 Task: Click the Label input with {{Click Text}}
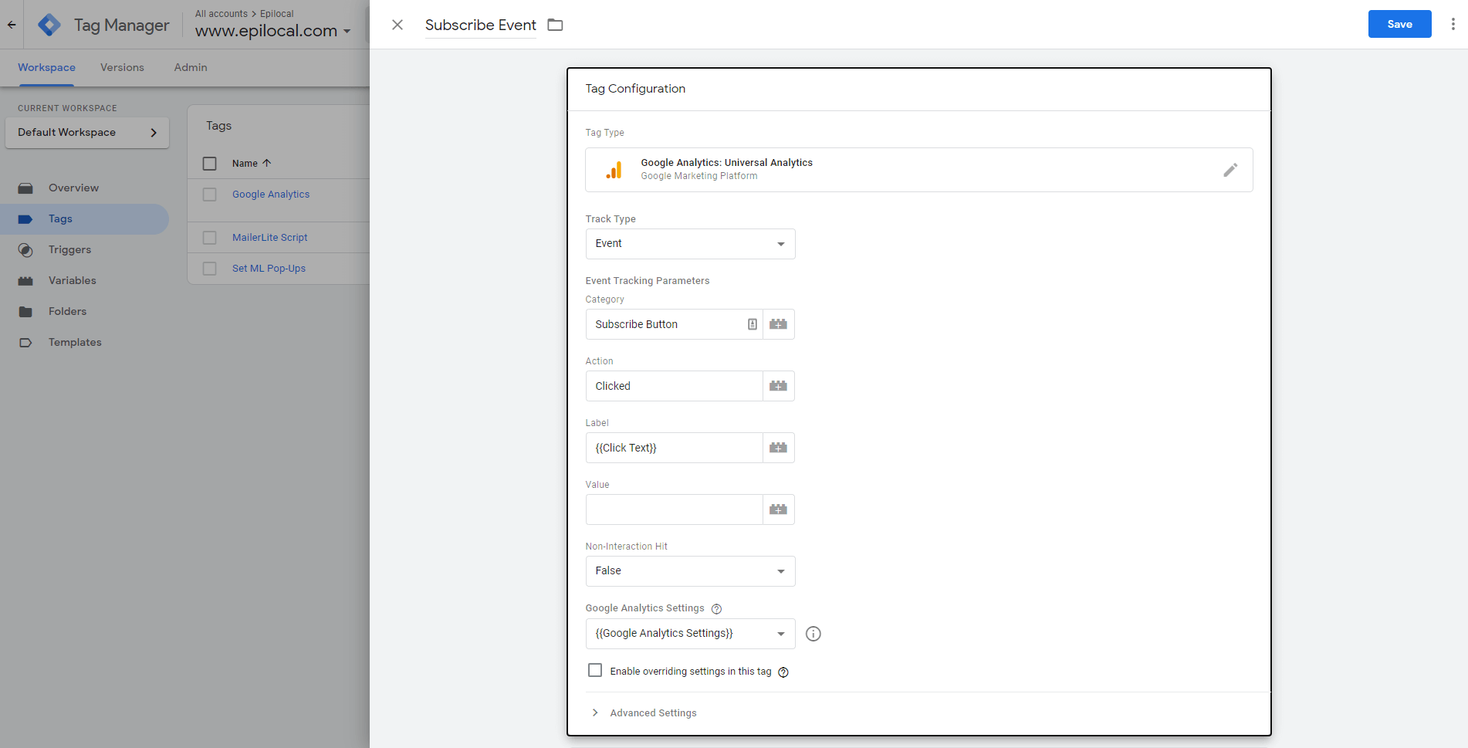click(x=675, y=448)
